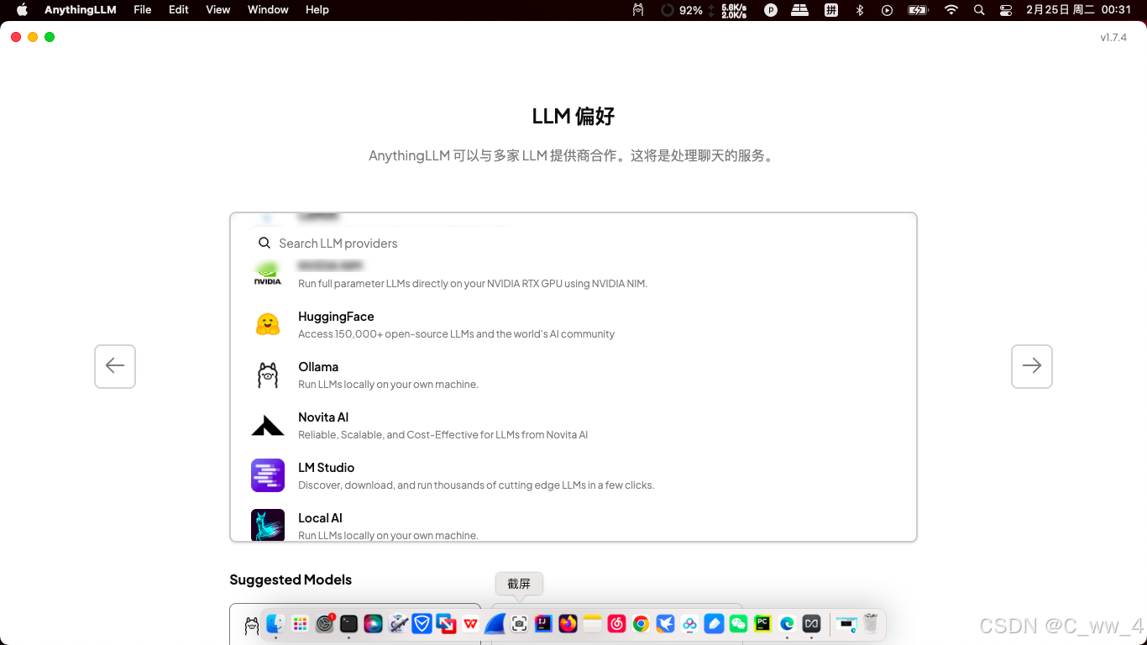Viewport: 1147px width, 645px height.
Task: Launch Siri from the Dock
Action: 374,624
